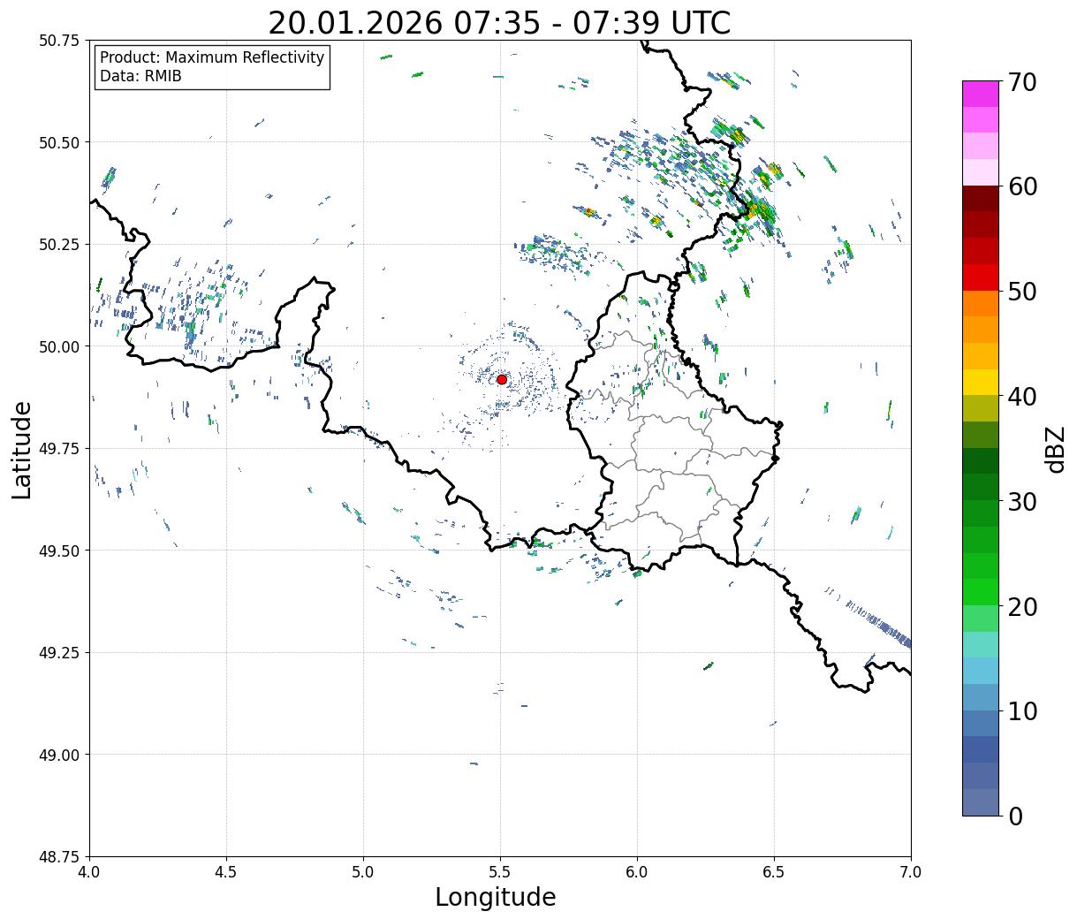Image resolution: width=1077 pixels, height=919 pixels.
Task: Click the "Data: RMIB" text
Action: [x=140, y=77]
